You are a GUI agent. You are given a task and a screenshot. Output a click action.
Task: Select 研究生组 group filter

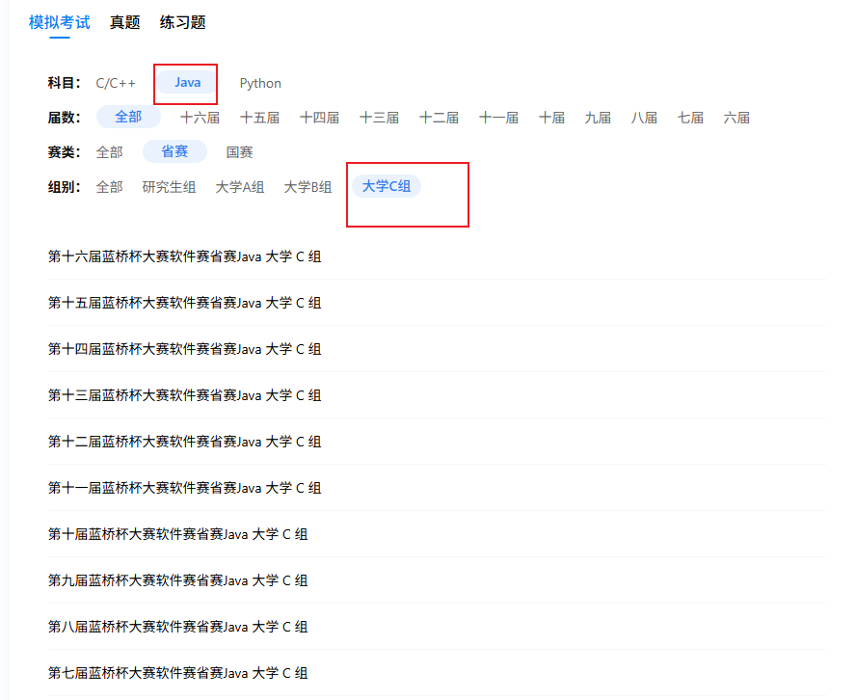[x=169, y=187]
